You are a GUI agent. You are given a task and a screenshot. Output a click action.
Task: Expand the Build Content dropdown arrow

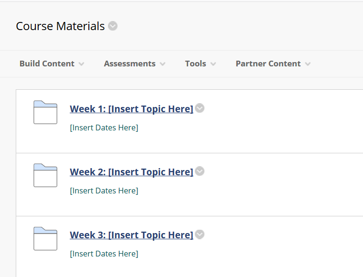[81, 64]
